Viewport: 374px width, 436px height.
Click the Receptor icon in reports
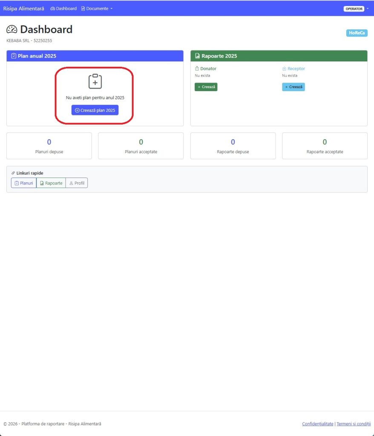click(x=284, y=69)
